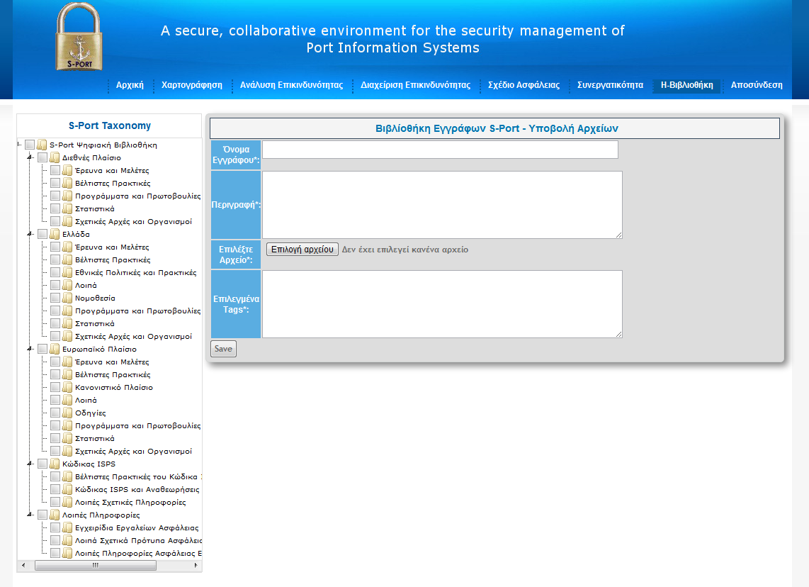This screenshot has height=587, width=809.
Task: Click folder icon beside Κώδικας ISPS
Action: click(55, 464)
